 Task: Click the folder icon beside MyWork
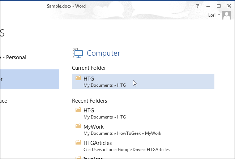coord(78,126)
